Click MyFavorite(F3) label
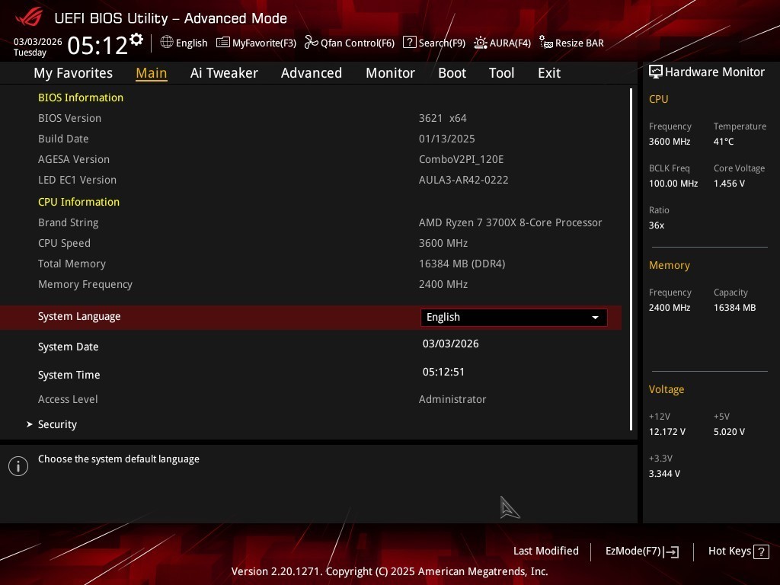 pyautogui.click(x=264, y=43)
